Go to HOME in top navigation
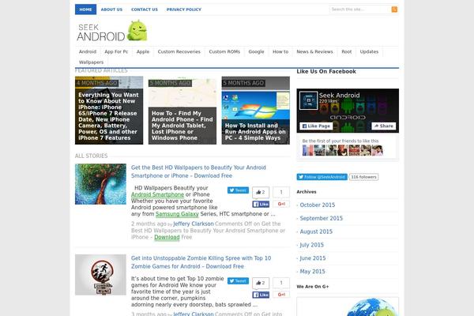The height and width of the screenshot is (316, 474). pos(85,9)
